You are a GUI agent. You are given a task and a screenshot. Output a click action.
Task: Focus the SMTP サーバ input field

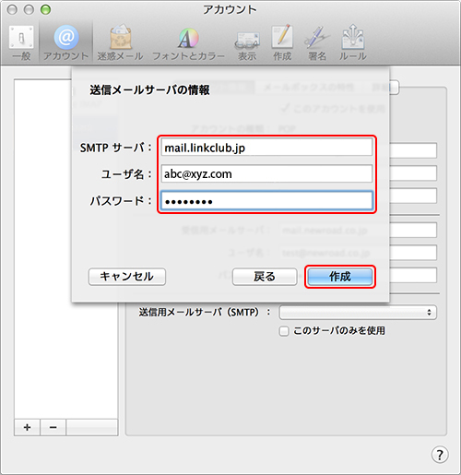pos(266,148)
